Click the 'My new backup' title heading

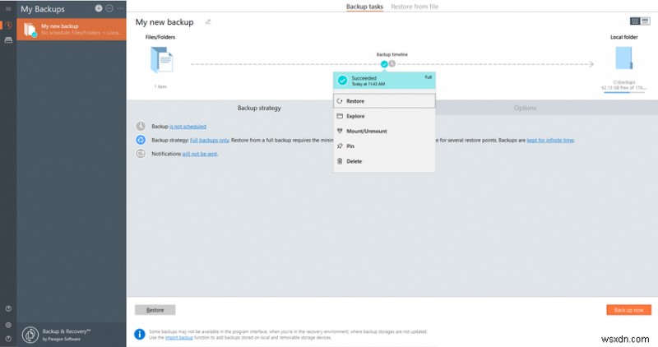tap(164, 22)
